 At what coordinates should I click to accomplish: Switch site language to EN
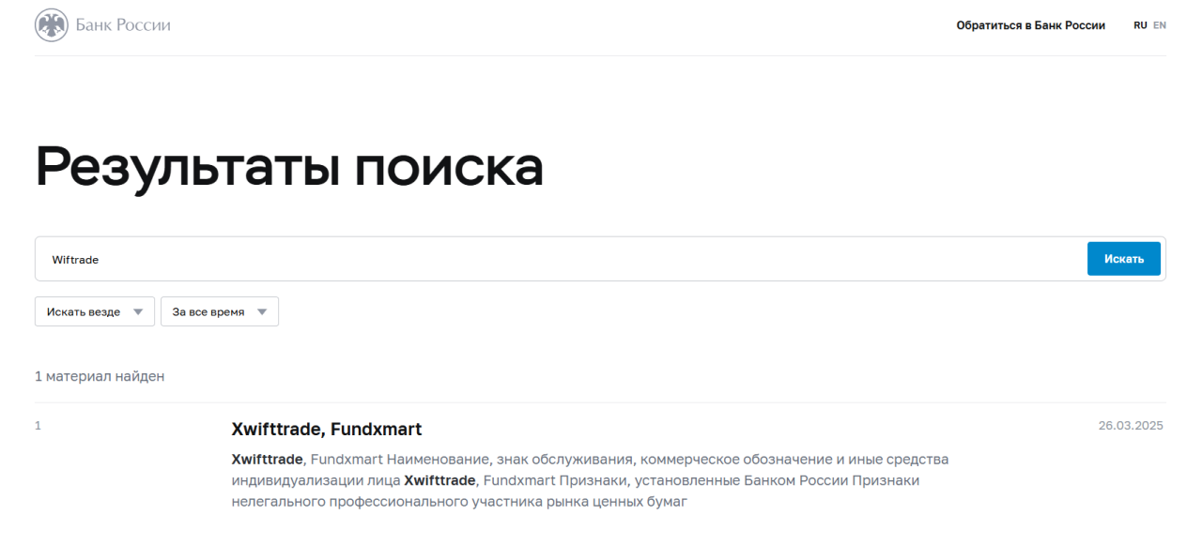1160,25
